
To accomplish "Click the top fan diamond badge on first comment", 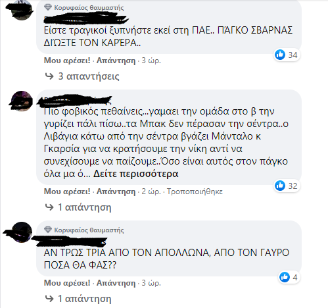I will pyautogui.click(x=48, y=7).
